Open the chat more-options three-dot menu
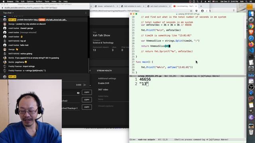 click(86, 13)
